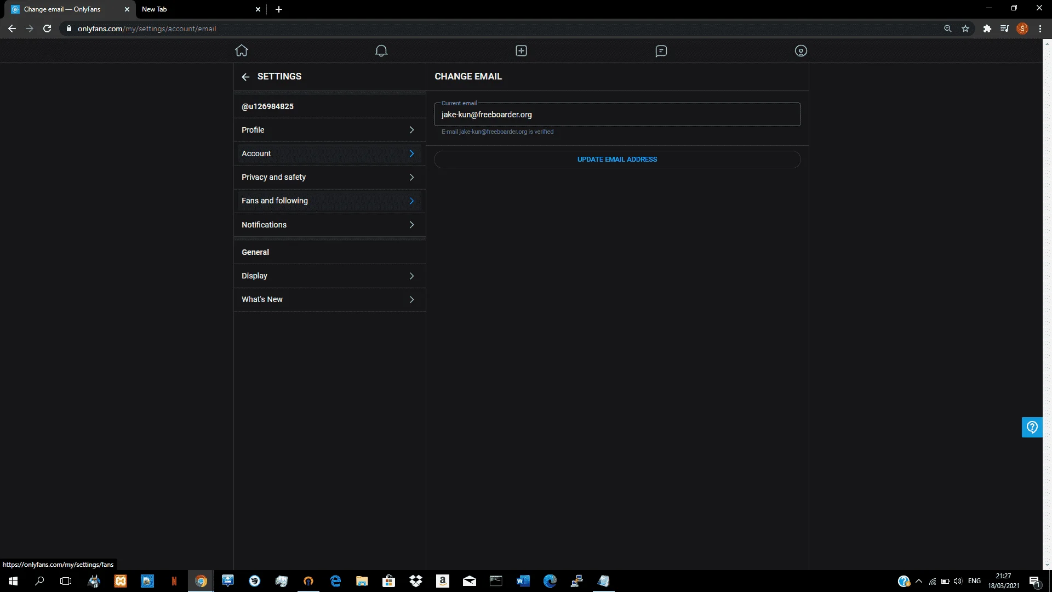The width and height of the screenshot is (1052, 592).
Task: Open the Notifications settings section
Action: click(x=329, y=225)
